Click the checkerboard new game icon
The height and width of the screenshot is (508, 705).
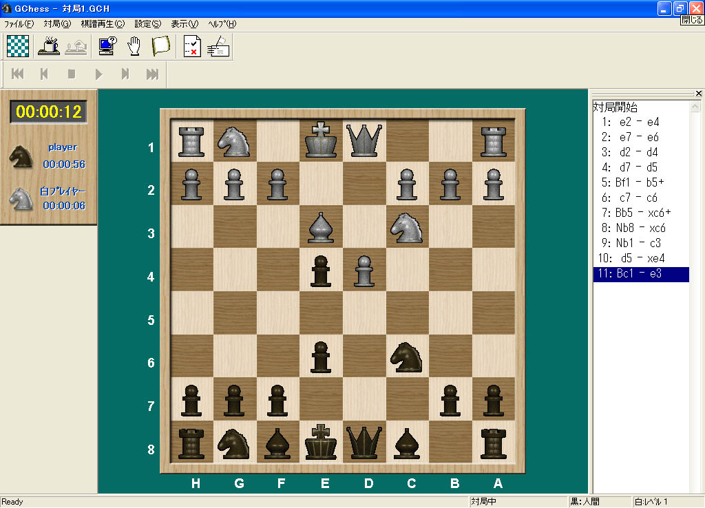pos(18,46)
